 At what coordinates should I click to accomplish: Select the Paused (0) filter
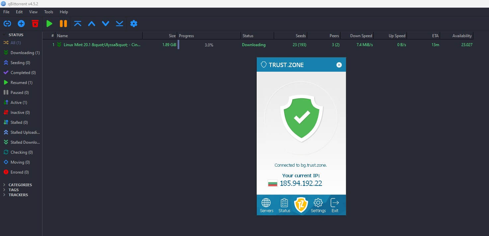[x=21, y=93]
